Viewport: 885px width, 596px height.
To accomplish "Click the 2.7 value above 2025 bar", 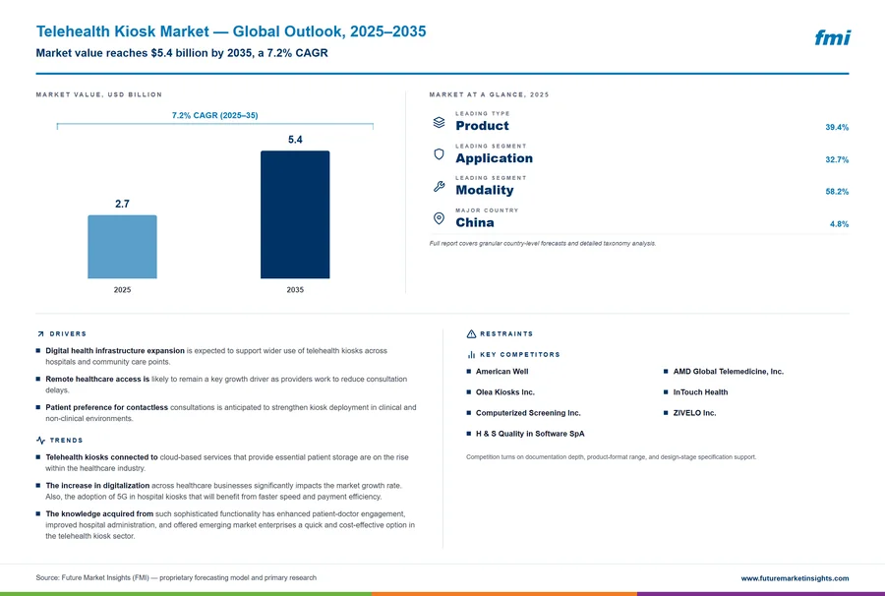I will click(x=123, y=204).
